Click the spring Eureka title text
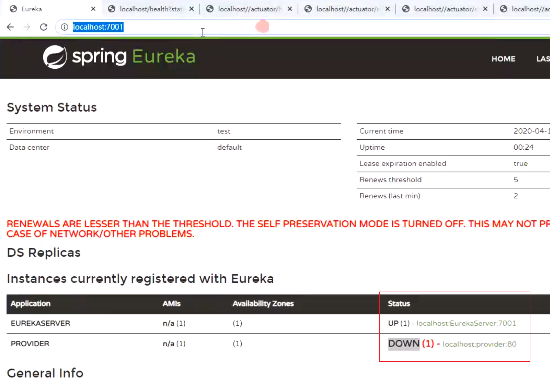 134,57
